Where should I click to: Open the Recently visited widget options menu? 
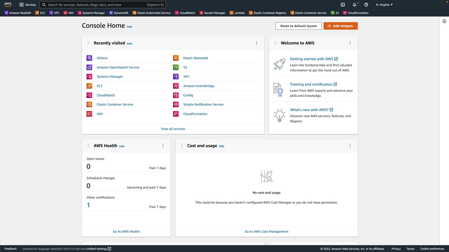point(256,43)
